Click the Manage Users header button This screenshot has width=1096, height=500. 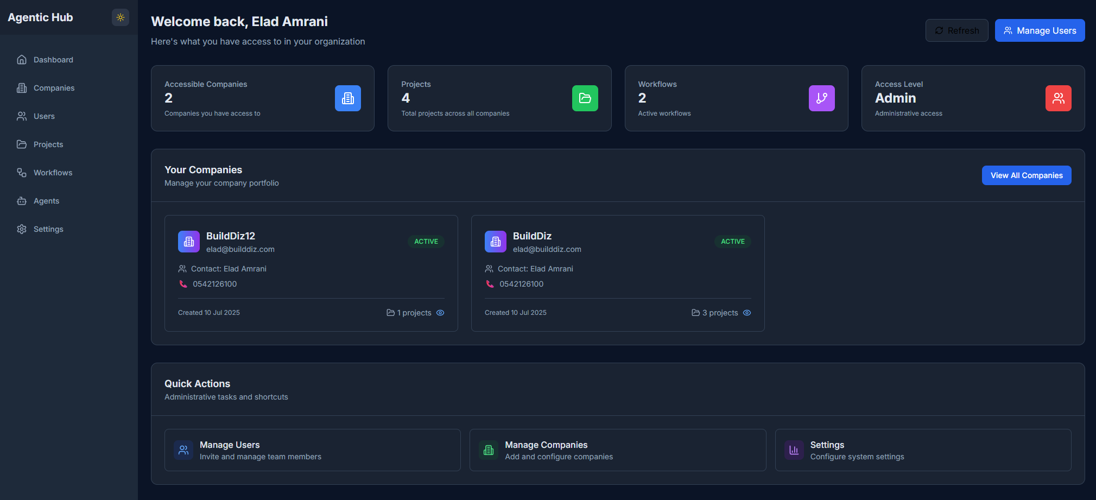(1040, 30)
